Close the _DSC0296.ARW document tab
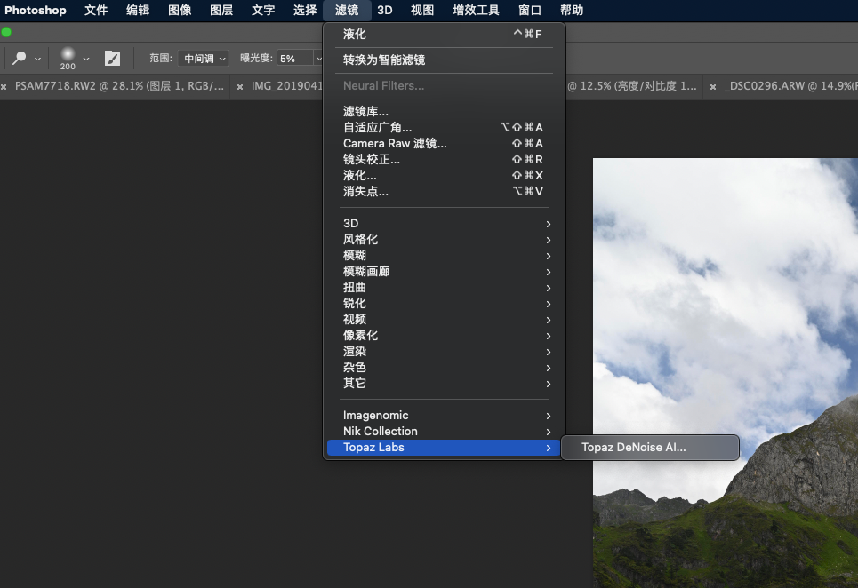Screen dimensions: 858x588 point(713,86)
